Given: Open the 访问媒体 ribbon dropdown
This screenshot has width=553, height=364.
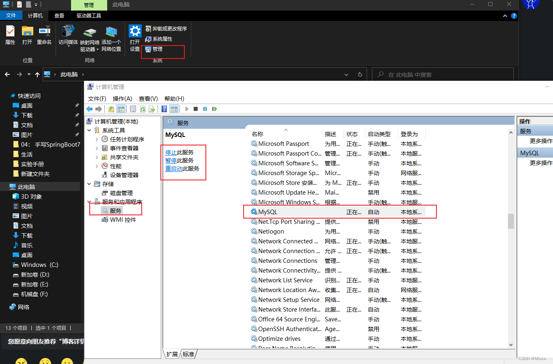Looking at the screenshot, I should [68, 36].
